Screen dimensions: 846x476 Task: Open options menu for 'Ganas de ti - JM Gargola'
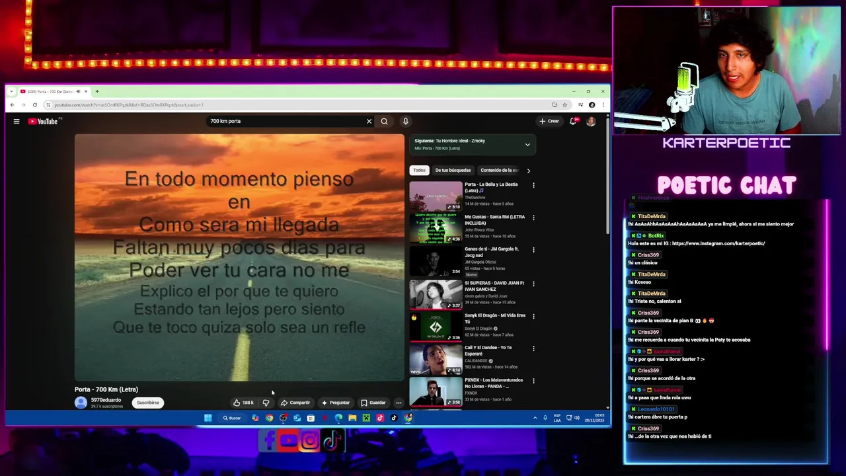click(533, 250)
